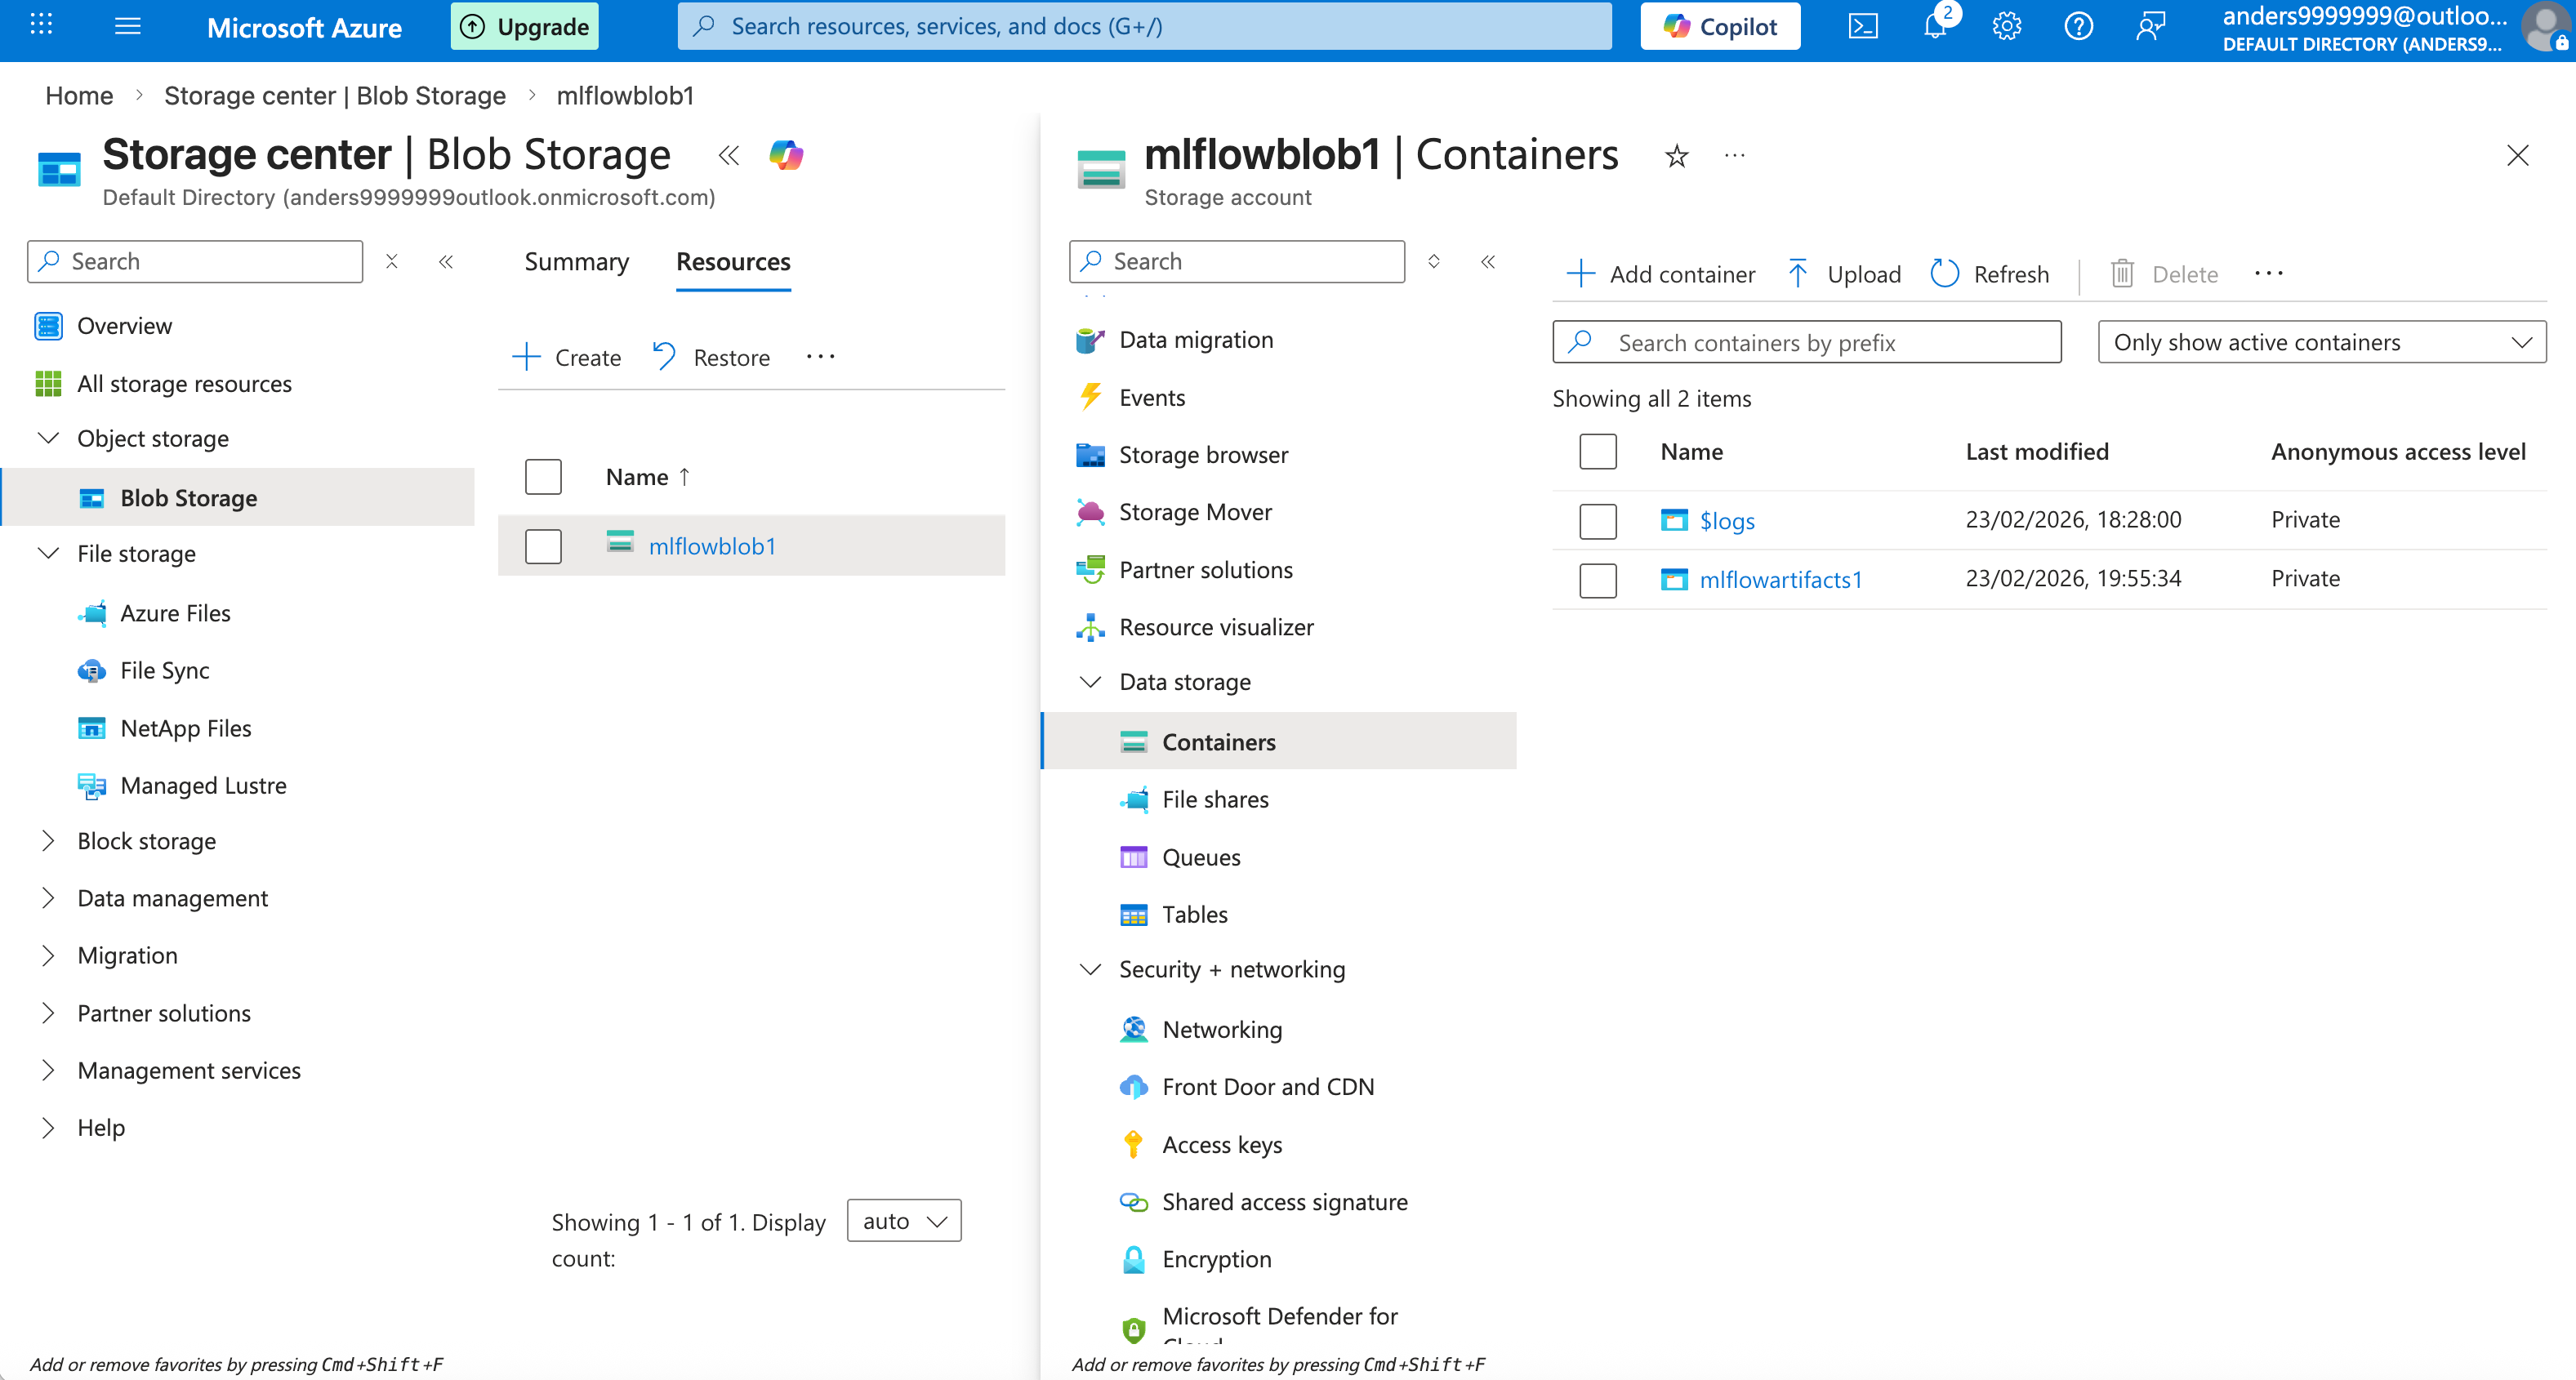Open the Cloud Shell terminal
Screen dimensions: 2576x1380
[x=1863, y=26]
